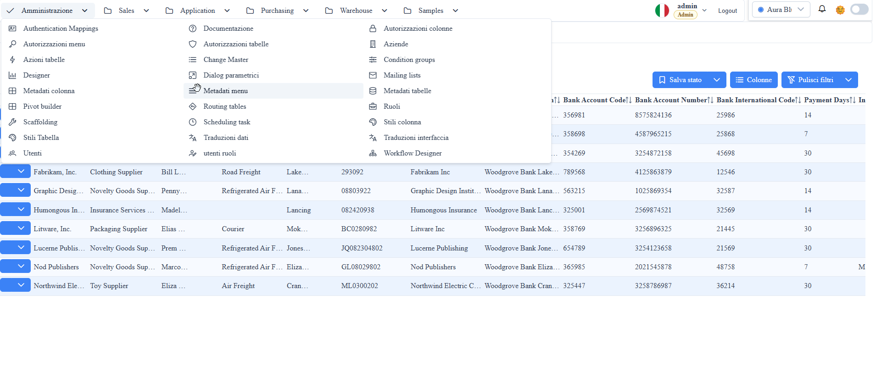Click the building icon beside Aziende
The height and width of the screenshot is (389, 876).
373,44
